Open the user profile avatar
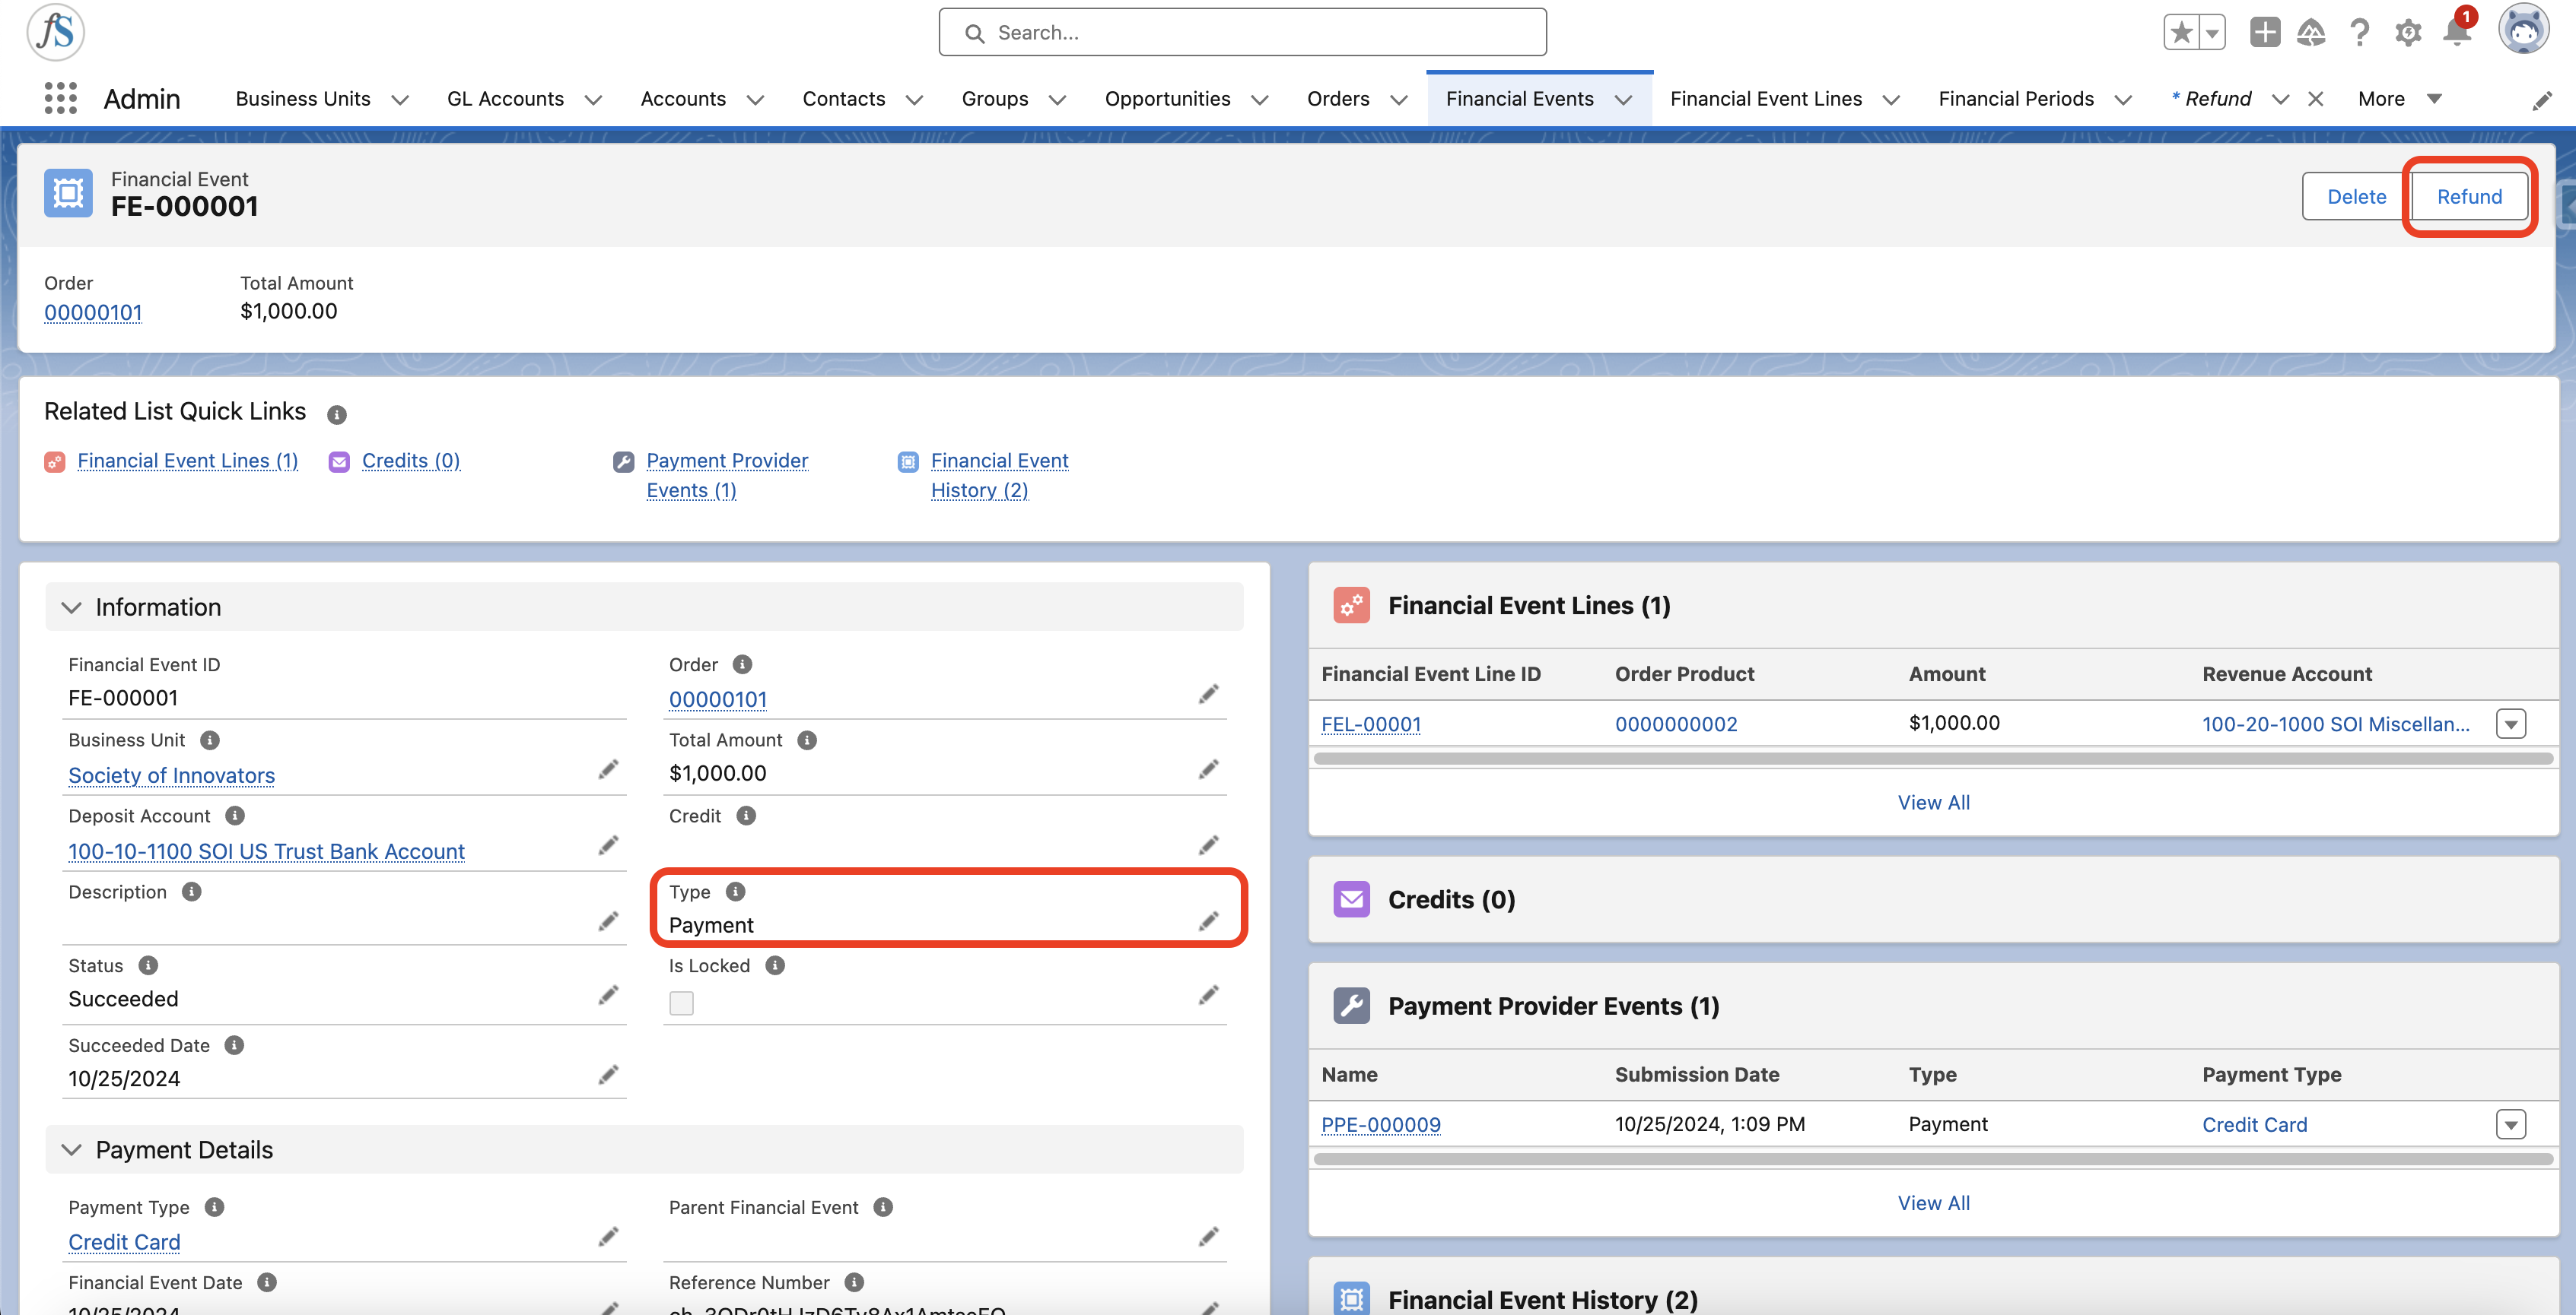 (2523, 30)
